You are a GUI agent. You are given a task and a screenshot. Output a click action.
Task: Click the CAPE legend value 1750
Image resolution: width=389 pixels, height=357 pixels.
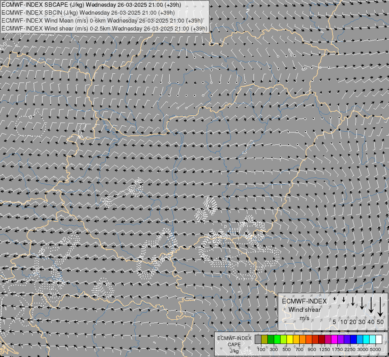(337, 349)
